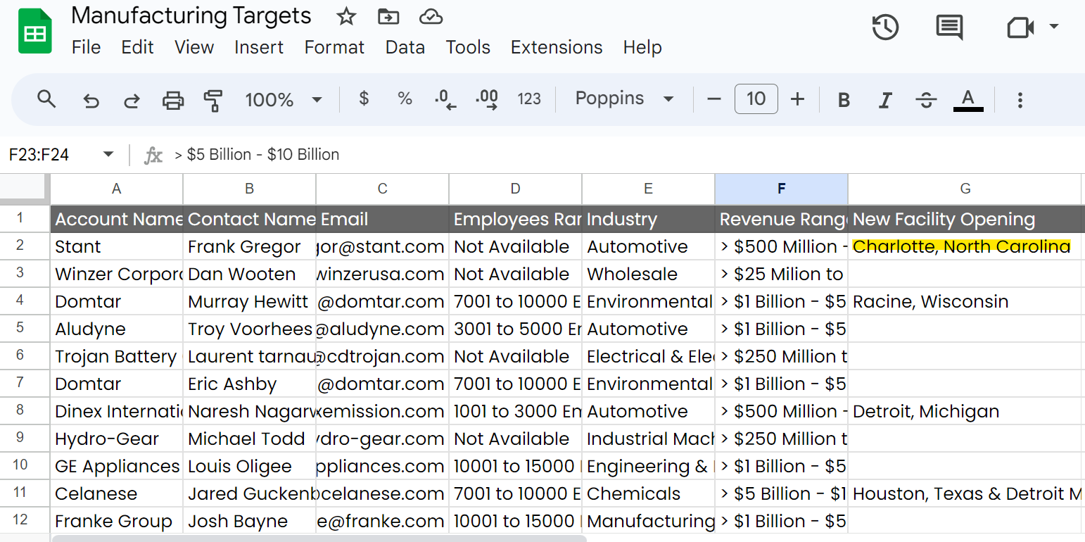1085x542 pixels.
Task: Increase font size with plus
Action: 797,99
